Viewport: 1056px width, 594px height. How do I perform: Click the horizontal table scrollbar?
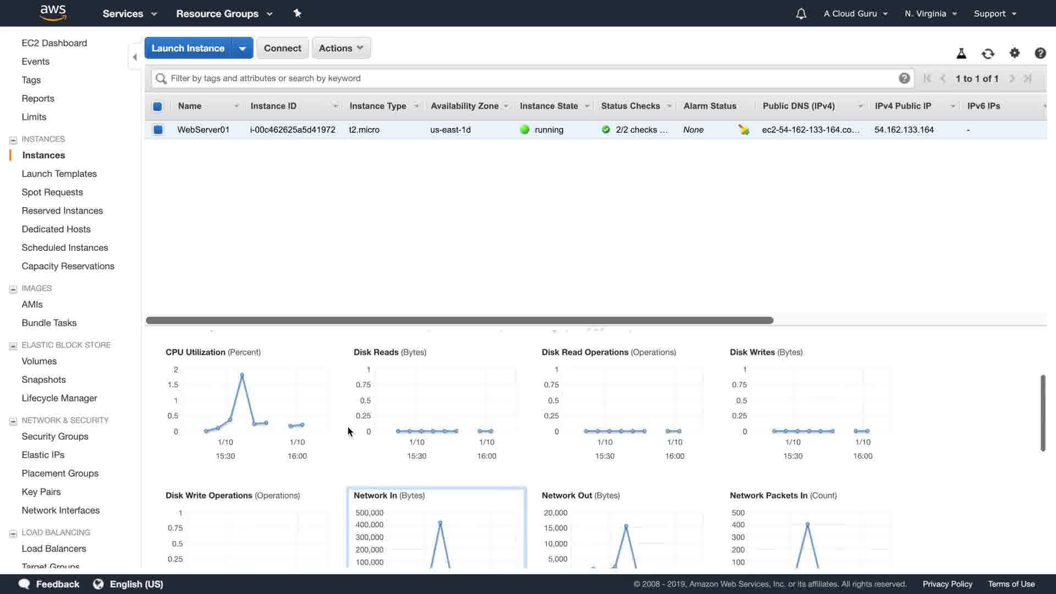coord(459,320)
